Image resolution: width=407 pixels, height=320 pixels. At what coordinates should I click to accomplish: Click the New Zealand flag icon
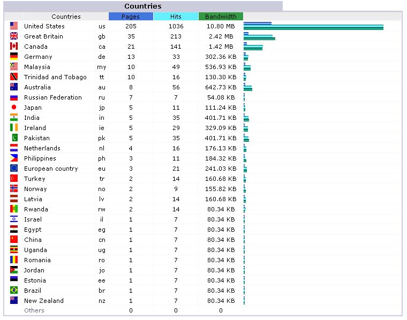(x=14, y=300)
